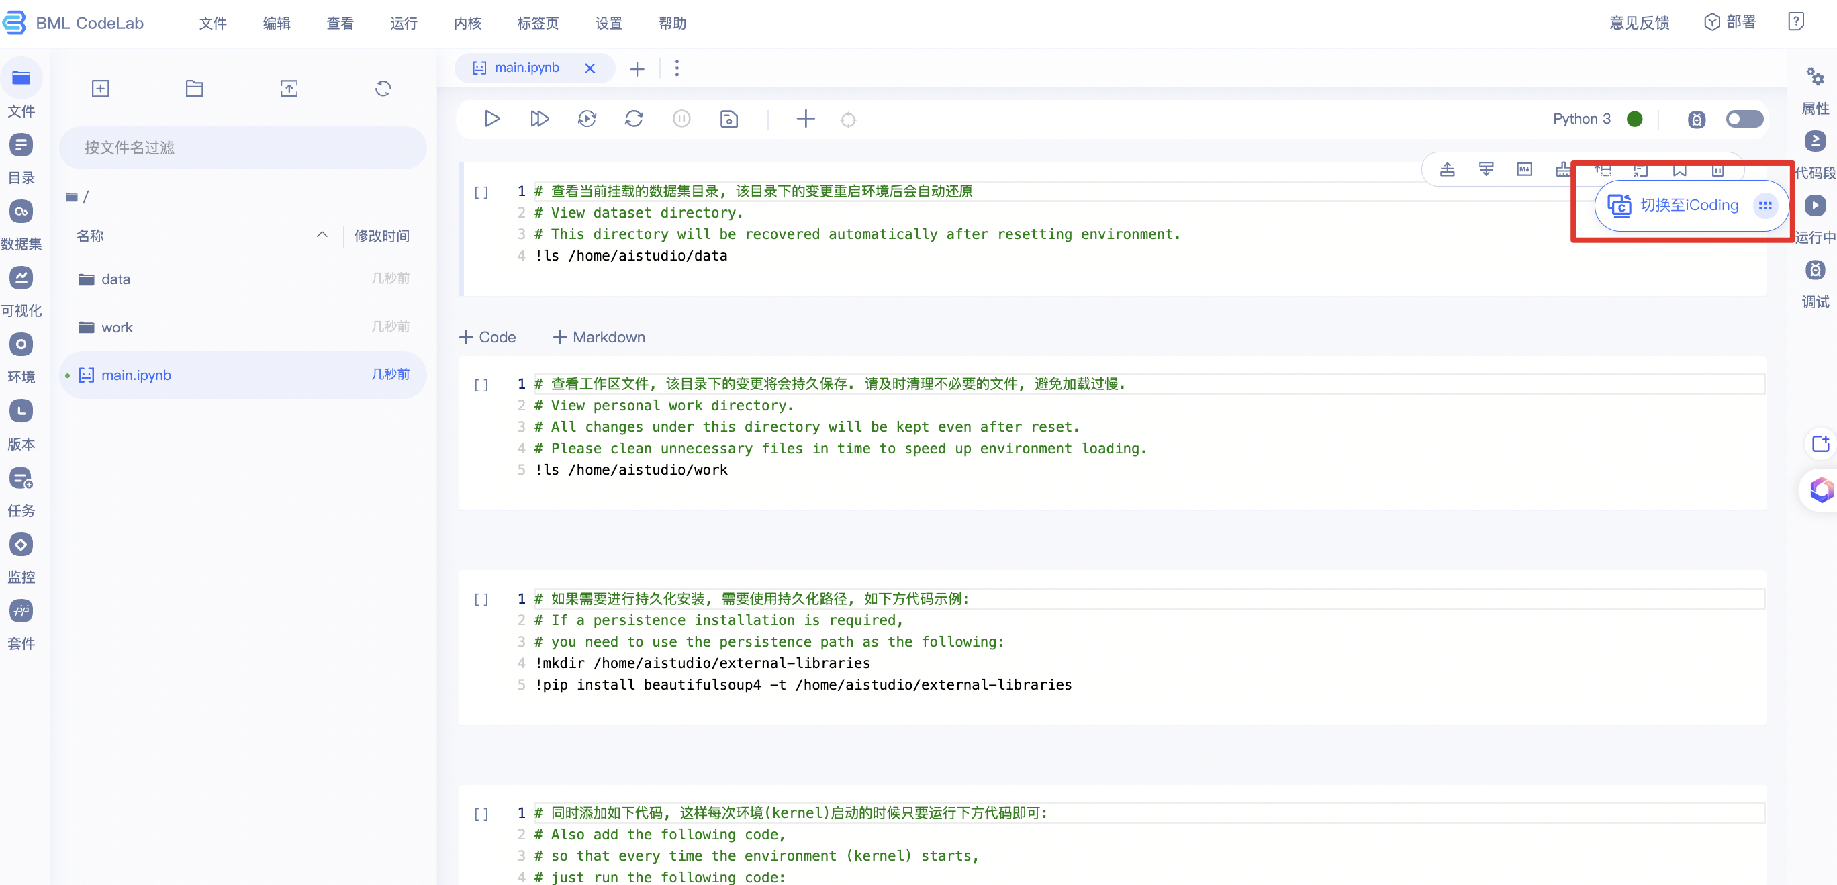The width and height of the screenshot is (1837, 885).
Task: Expand the options beside 切换至iCoding
Action: pos(1764,205)
